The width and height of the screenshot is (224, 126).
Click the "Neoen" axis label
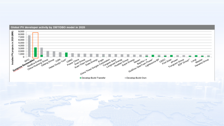(x=137, y=61)
